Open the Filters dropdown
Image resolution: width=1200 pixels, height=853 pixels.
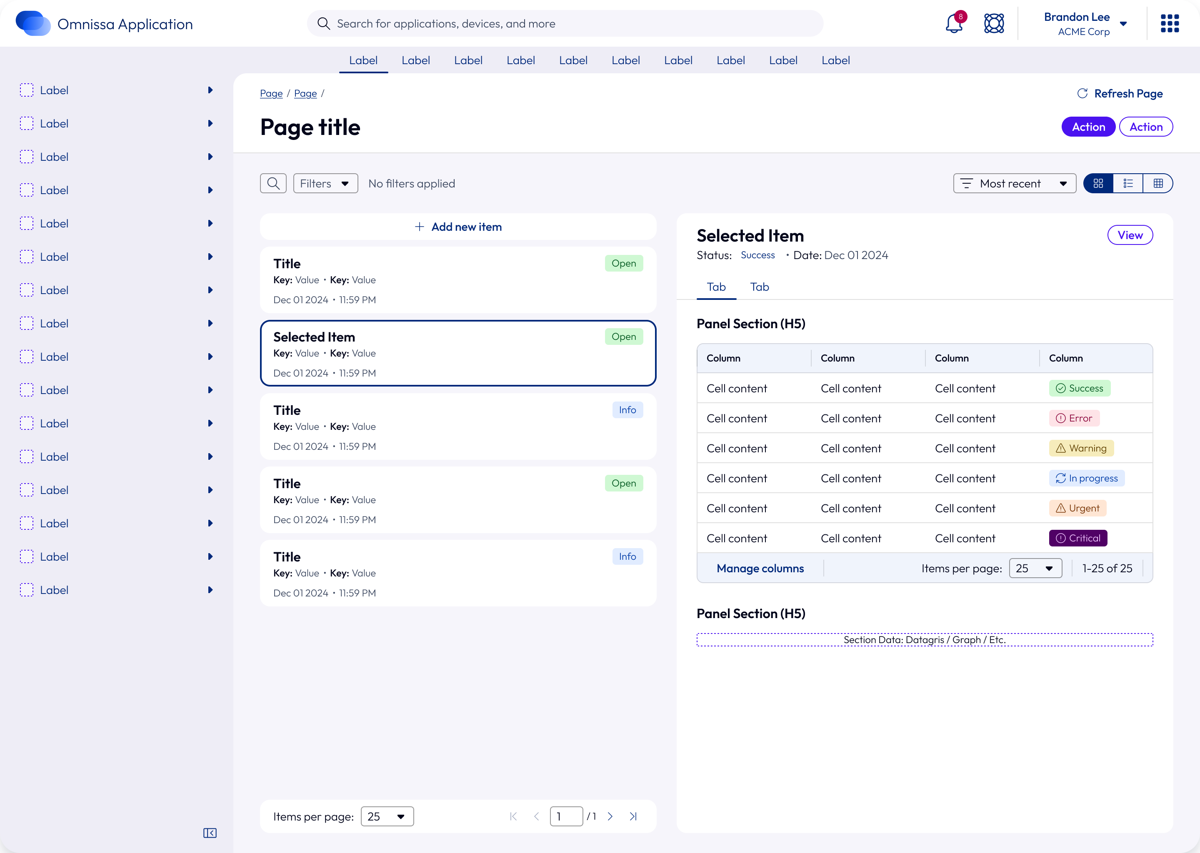(325, 183)
